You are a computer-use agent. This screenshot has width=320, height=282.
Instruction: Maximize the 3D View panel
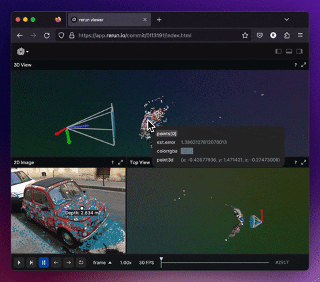coord(303,65)
